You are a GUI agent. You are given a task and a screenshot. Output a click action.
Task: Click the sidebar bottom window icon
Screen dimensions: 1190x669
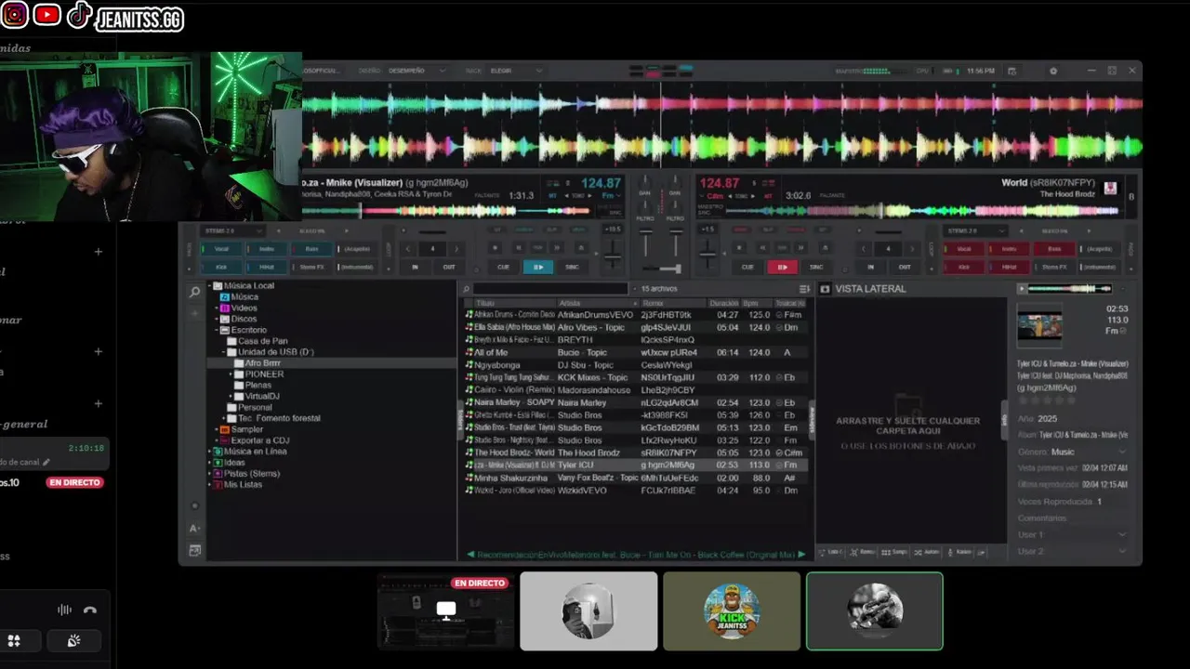(x=194, y=550)
